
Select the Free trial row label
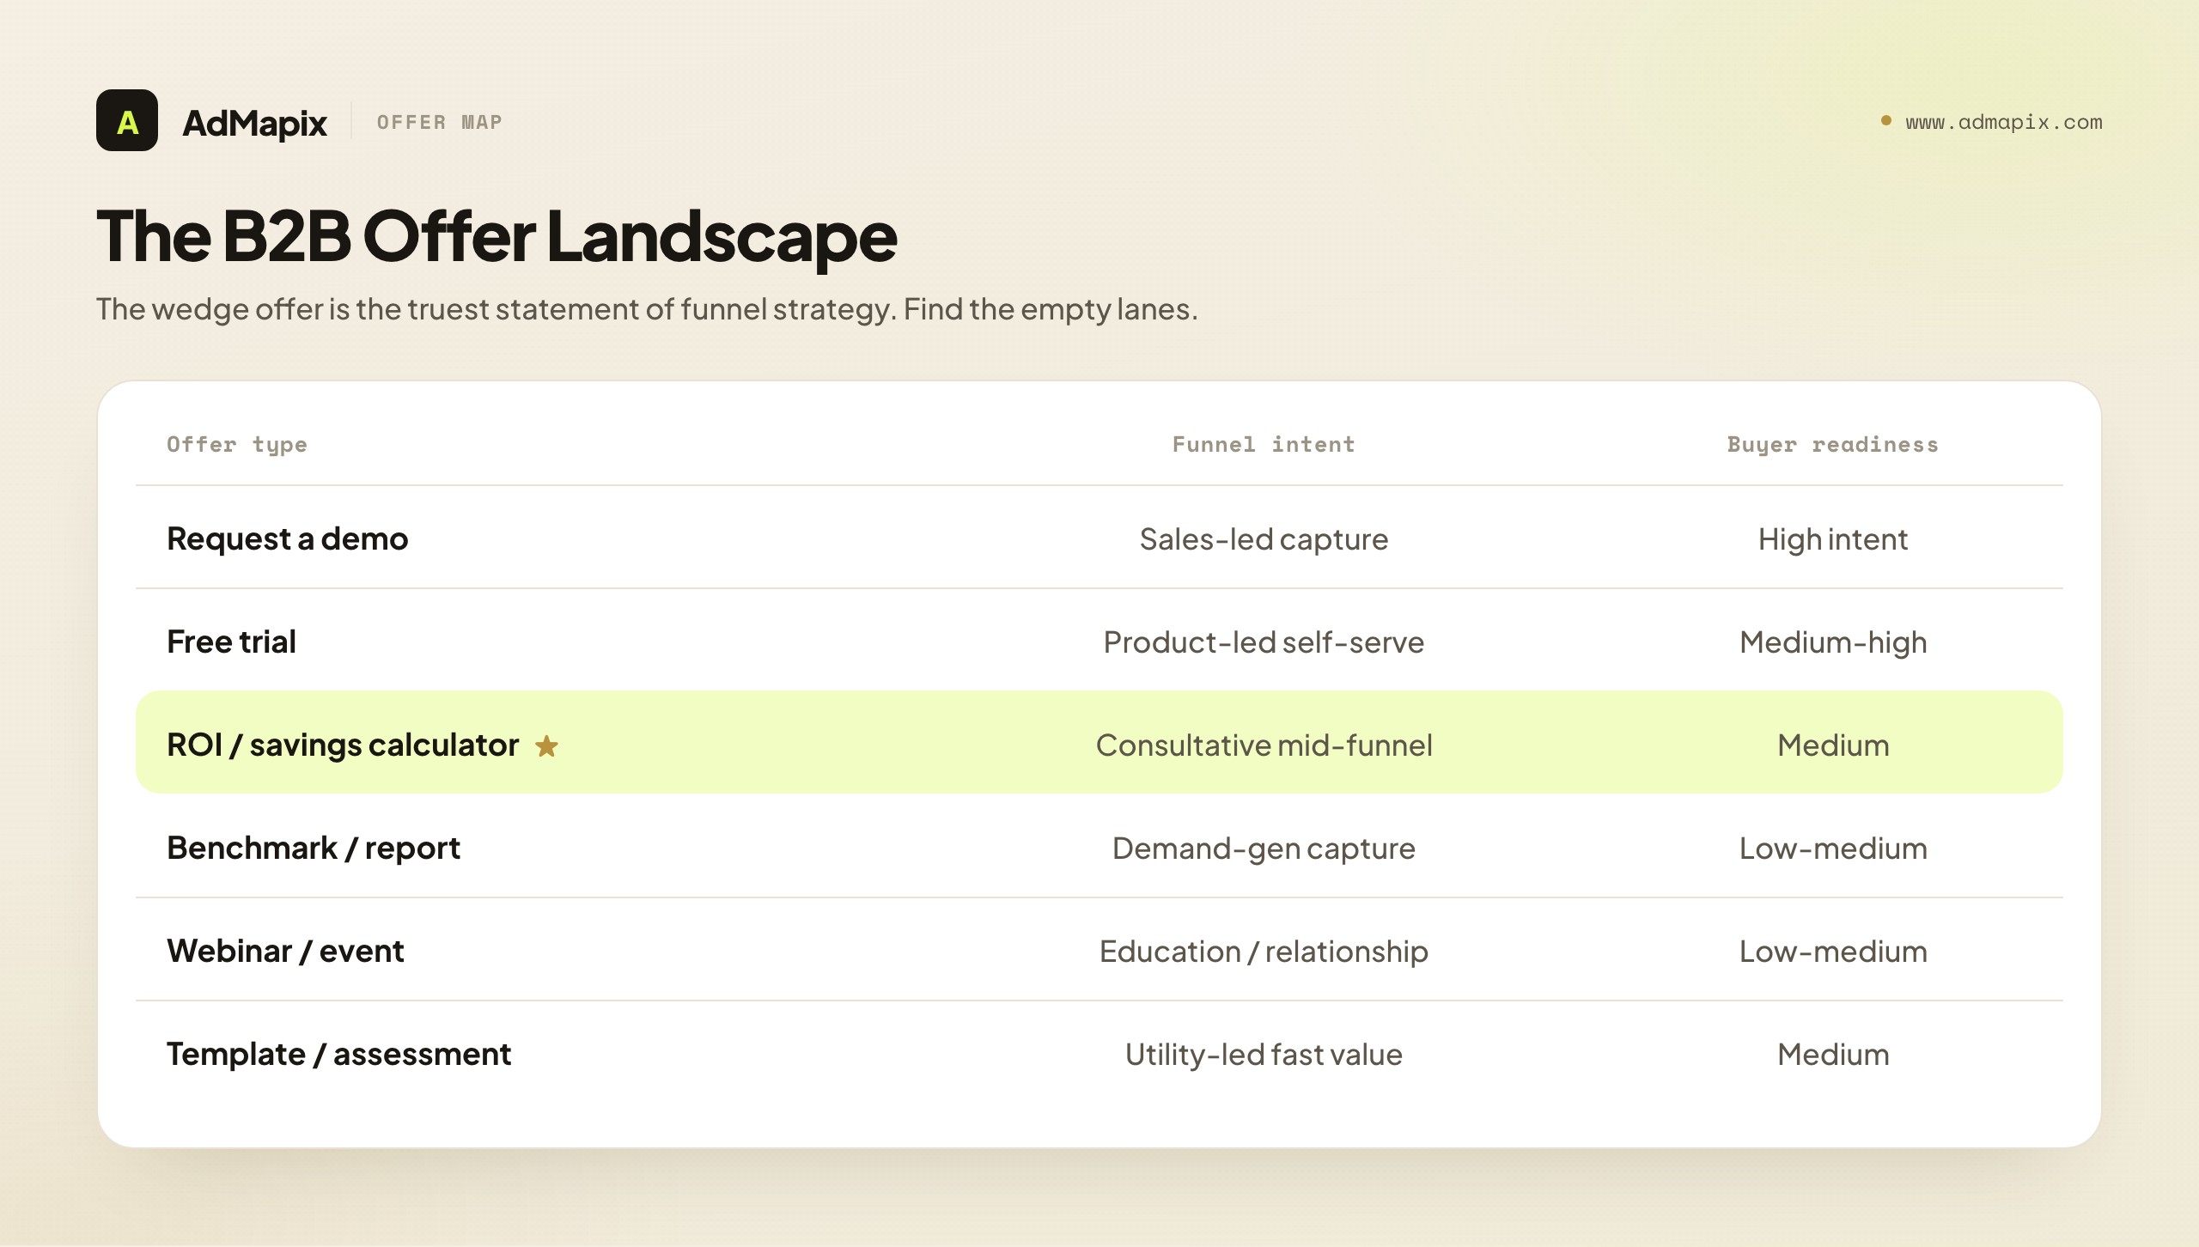[231, 642]
